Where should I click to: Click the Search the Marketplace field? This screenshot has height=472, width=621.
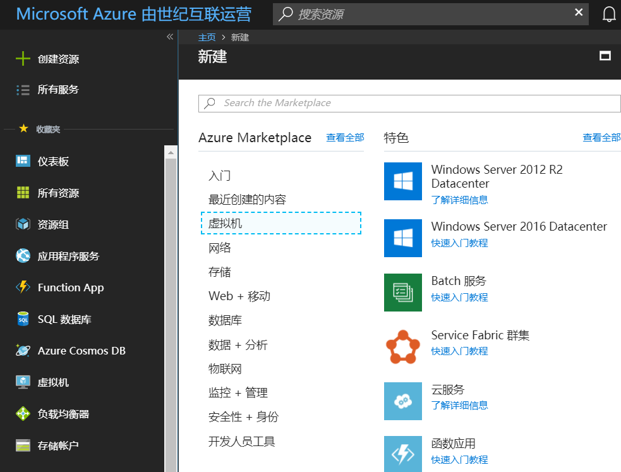click(409, 104)
